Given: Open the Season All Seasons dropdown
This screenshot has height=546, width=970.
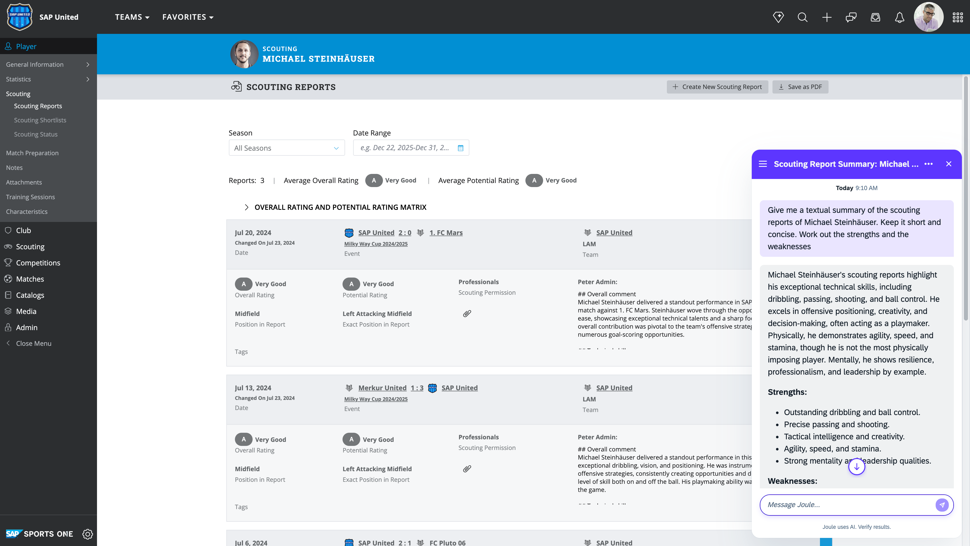Looking at the screenshot, I should tap(286, 148).
